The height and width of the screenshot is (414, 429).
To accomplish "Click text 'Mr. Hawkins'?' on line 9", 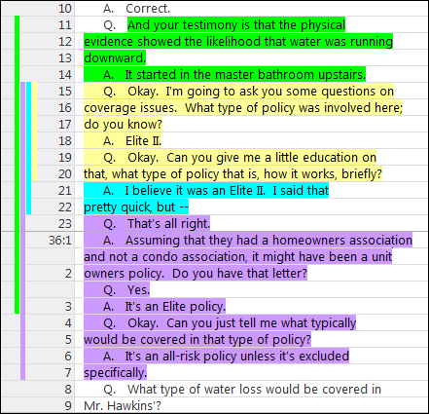I will click(x=123, y=406).
